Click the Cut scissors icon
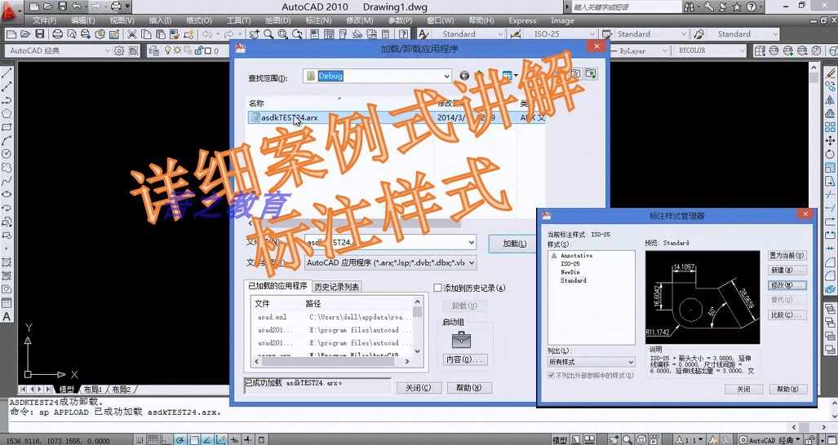 [x=131, y=34]
